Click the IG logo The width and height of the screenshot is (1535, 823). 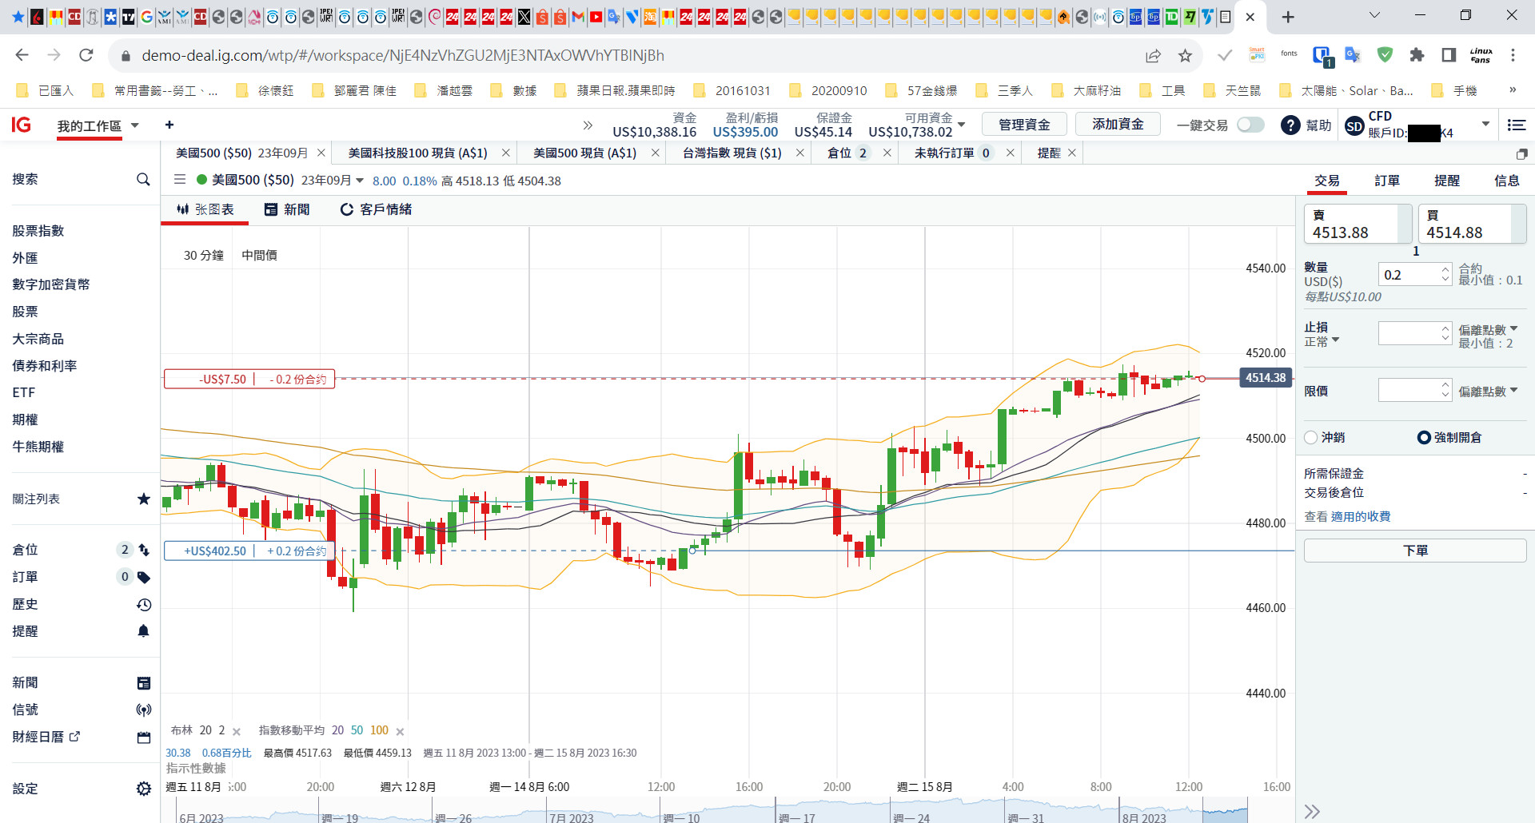click(22, 125)
